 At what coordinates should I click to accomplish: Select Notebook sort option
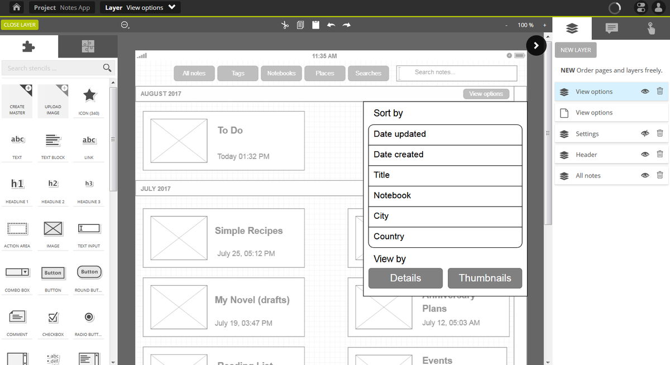point(445,196)
